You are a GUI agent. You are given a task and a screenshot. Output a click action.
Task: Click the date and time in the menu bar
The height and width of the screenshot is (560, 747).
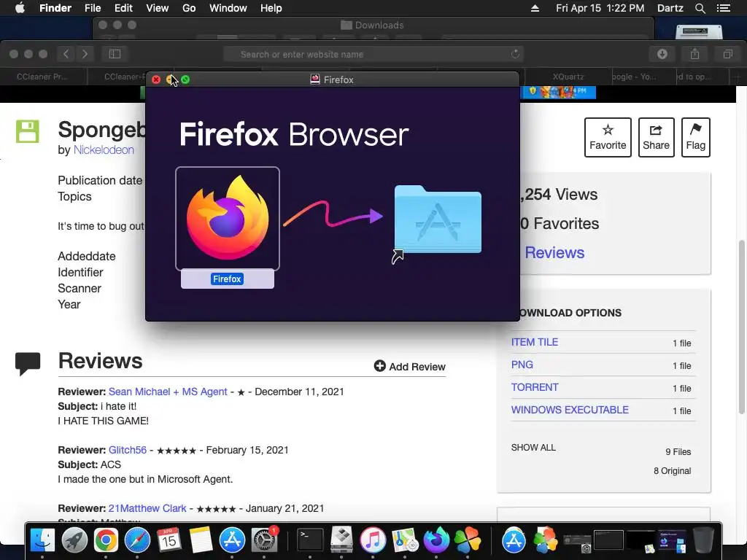[600, 8]
